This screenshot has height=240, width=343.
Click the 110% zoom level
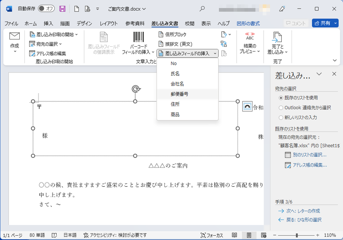tap(330, 235)
